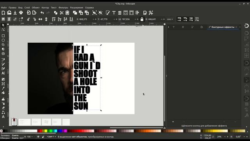
Task: Flip selection vertically
Action: [x=46, y=19]
